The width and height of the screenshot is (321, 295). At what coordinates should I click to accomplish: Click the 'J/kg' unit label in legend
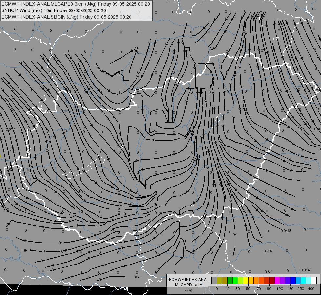click(189, 290)
